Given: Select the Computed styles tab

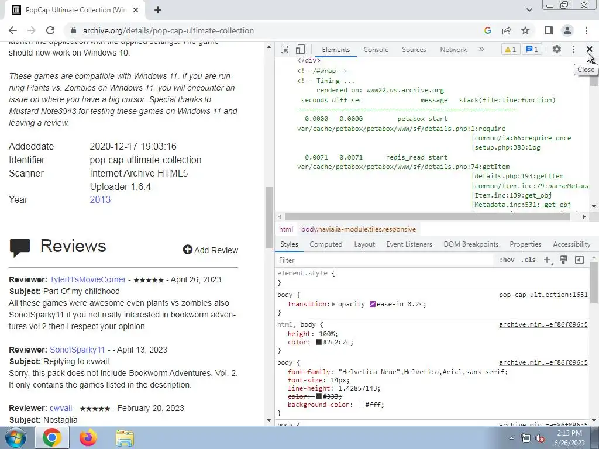Looking at the screenshot, I should (326, 244).
